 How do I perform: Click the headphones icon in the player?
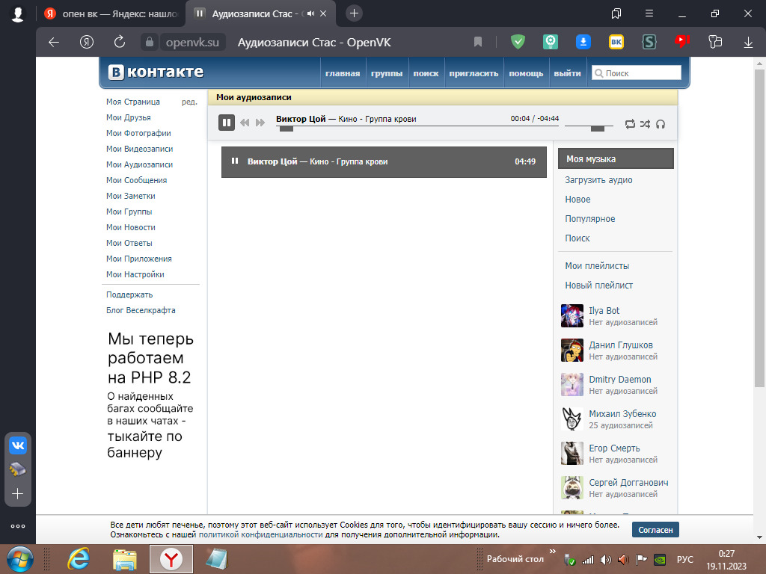661,124
